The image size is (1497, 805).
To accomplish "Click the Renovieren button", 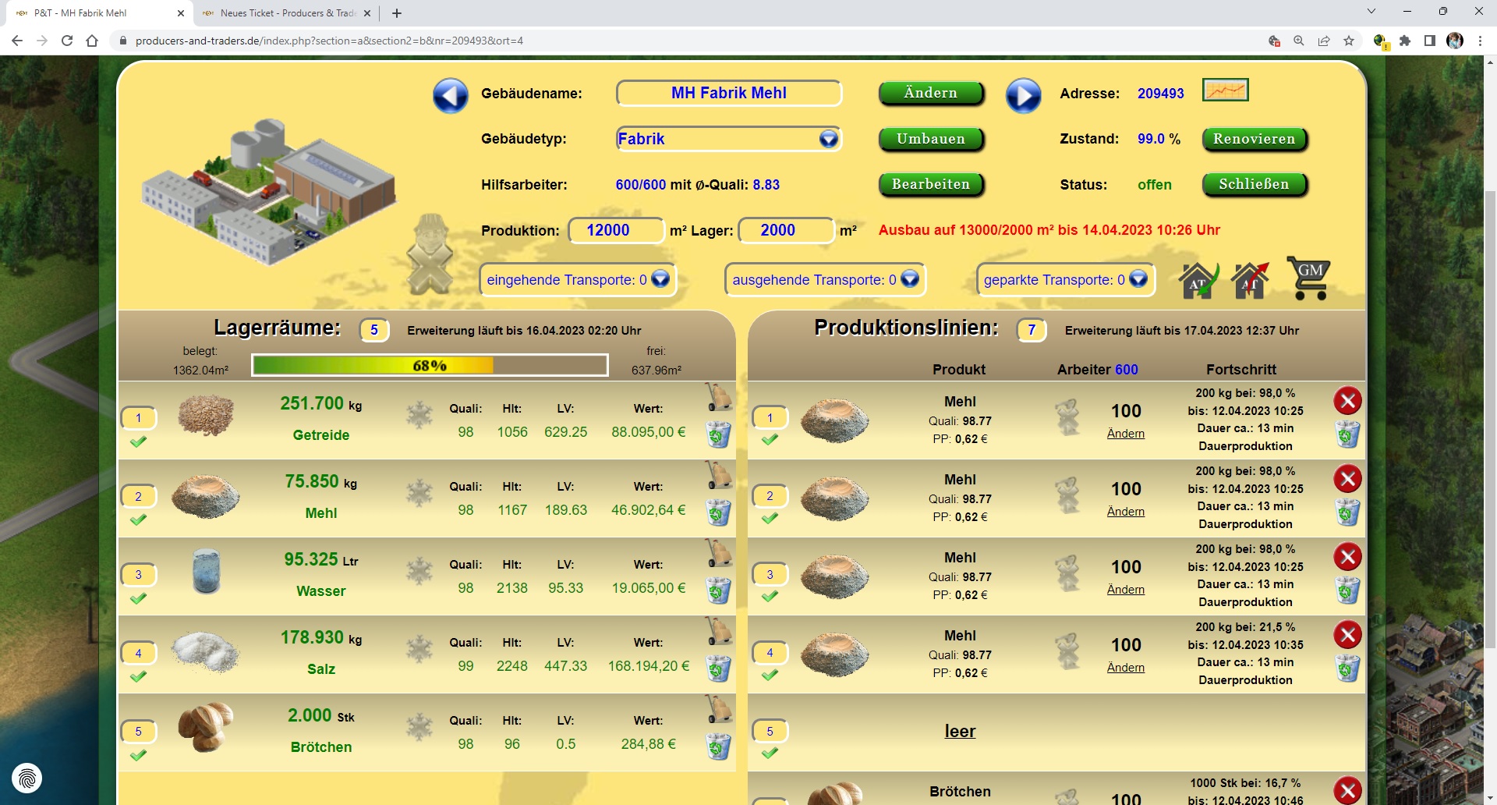I will pos(1254,139).
